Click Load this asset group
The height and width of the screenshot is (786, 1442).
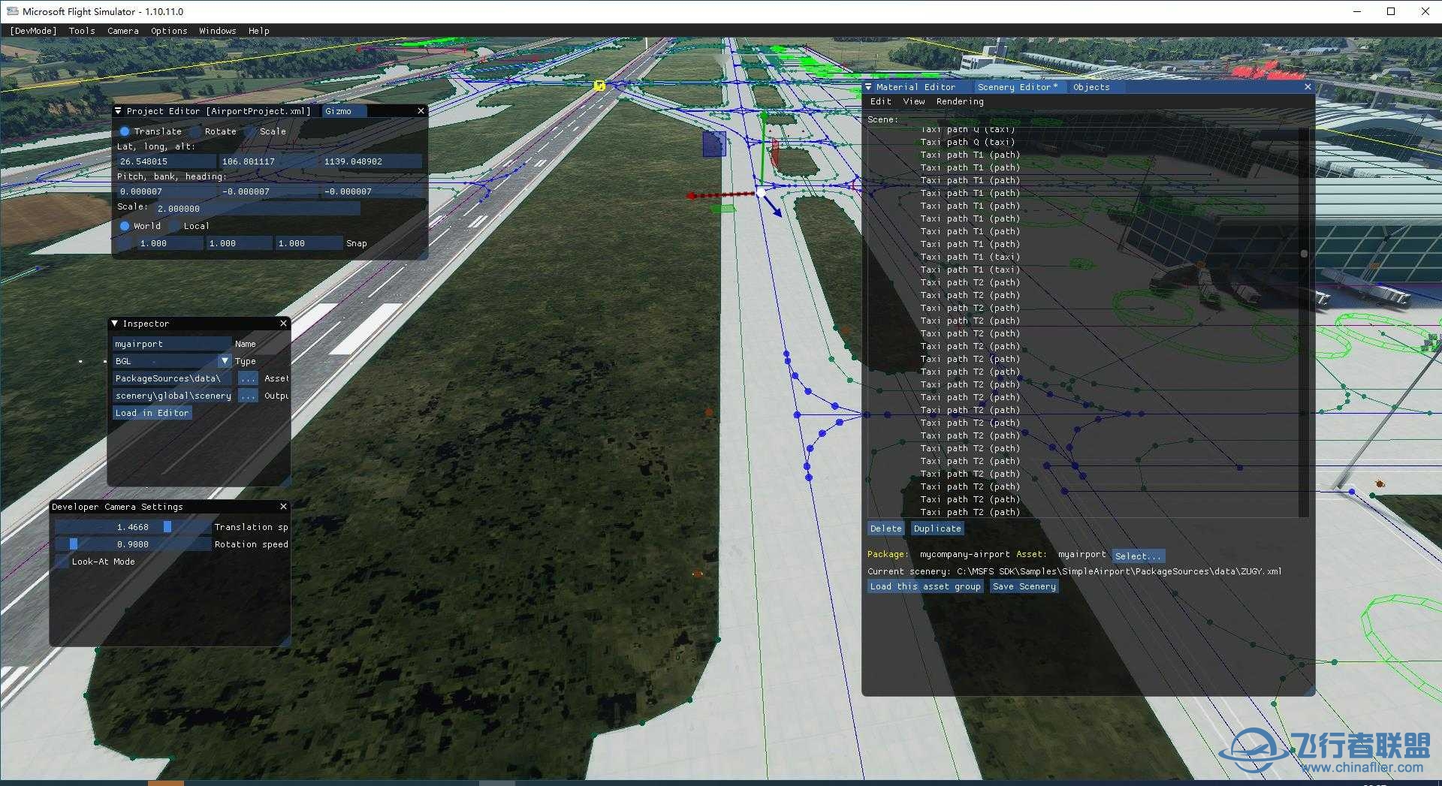pos(925,586)
